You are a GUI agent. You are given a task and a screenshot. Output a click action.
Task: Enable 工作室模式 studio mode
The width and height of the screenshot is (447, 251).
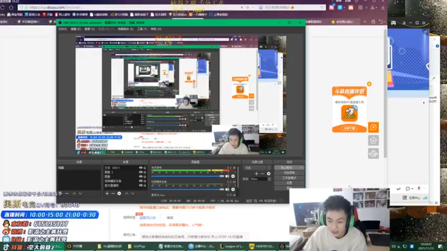(x=289, y=178)
